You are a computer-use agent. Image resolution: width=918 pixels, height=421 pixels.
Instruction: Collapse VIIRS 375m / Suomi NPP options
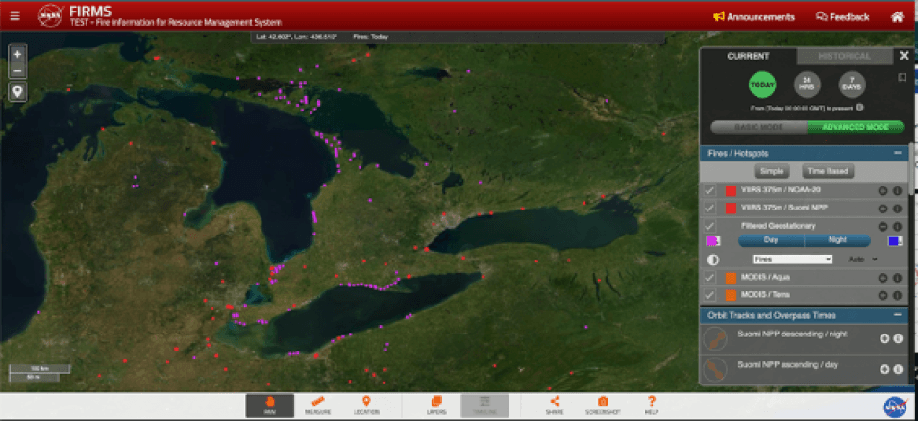(x=882, y=209)
